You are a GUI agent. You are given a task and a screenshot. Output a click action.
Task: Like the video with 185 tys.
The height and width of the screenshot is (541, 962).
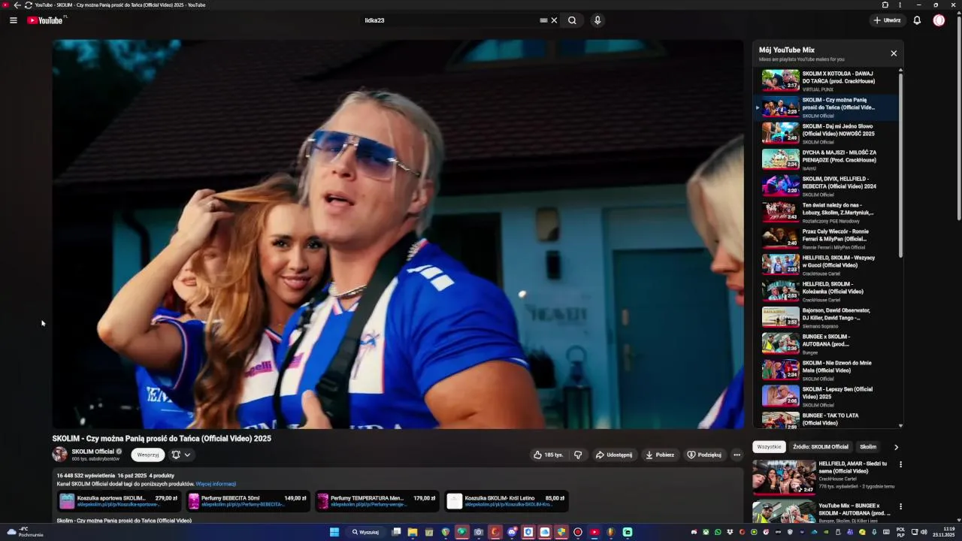[x=548, y=455]
